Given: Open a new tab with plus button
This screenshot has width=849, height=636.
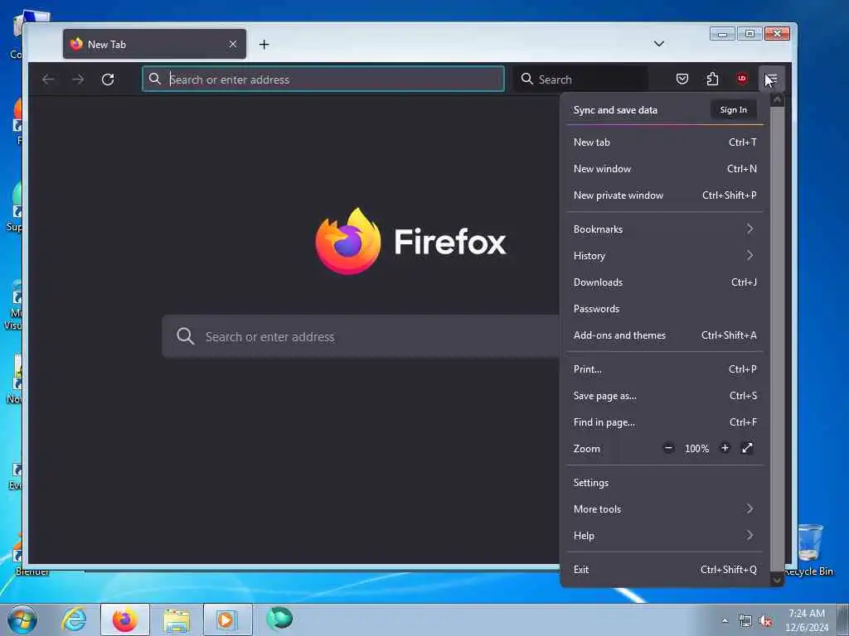Looking at the screenshot, I should click(264, 45).
